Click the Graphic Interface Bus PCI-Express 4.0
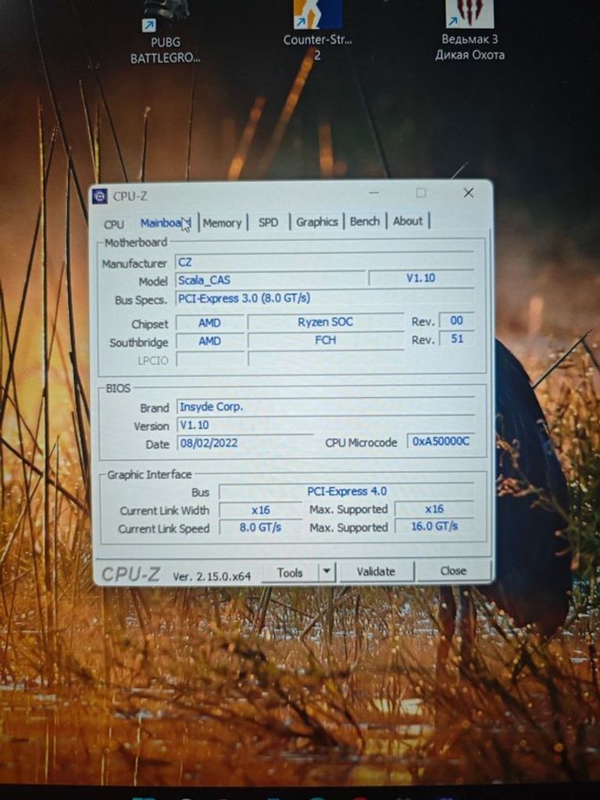The image size is (600, 800). (x=347, y=491)
